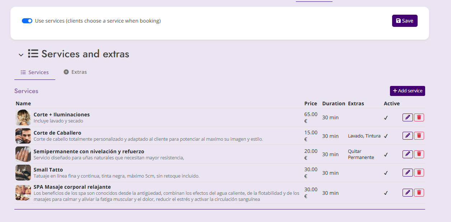Click the Duration column header
This screenshot has height=222, width=451.
point(334,103)
